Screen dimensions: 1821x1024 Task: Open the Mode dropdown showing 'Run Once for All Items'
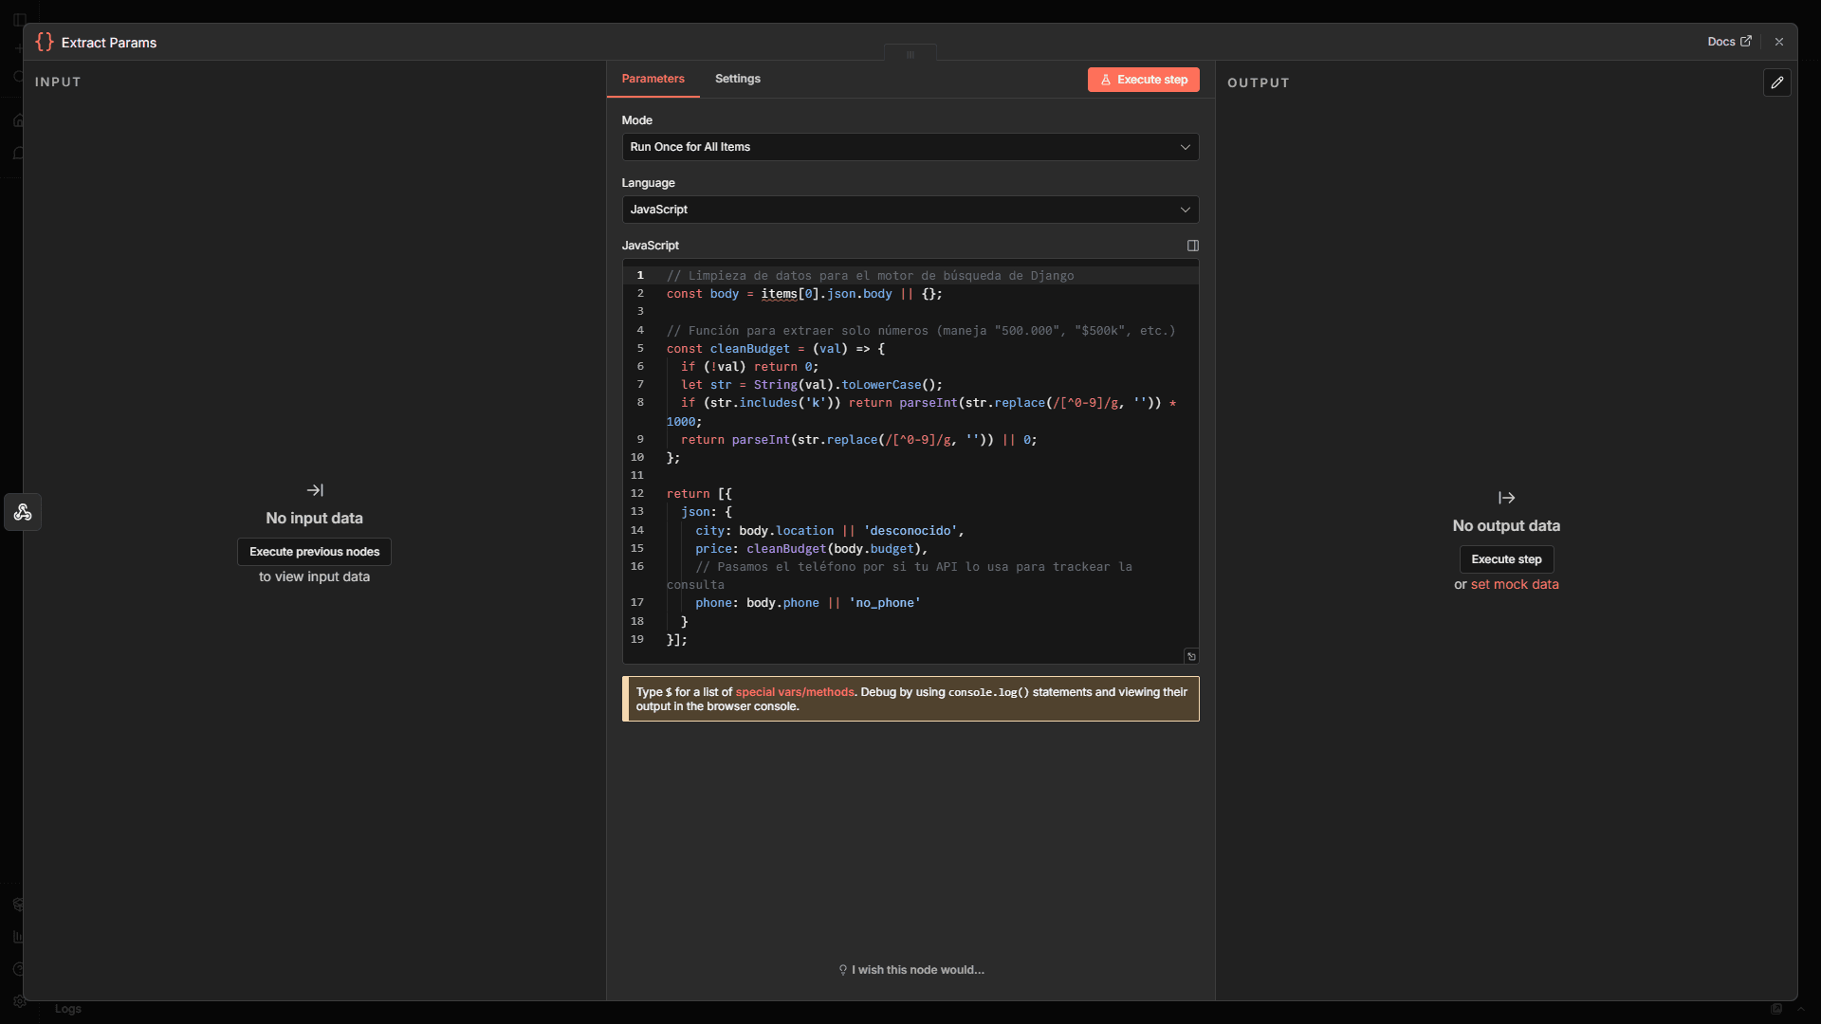[x=910, y=147]
